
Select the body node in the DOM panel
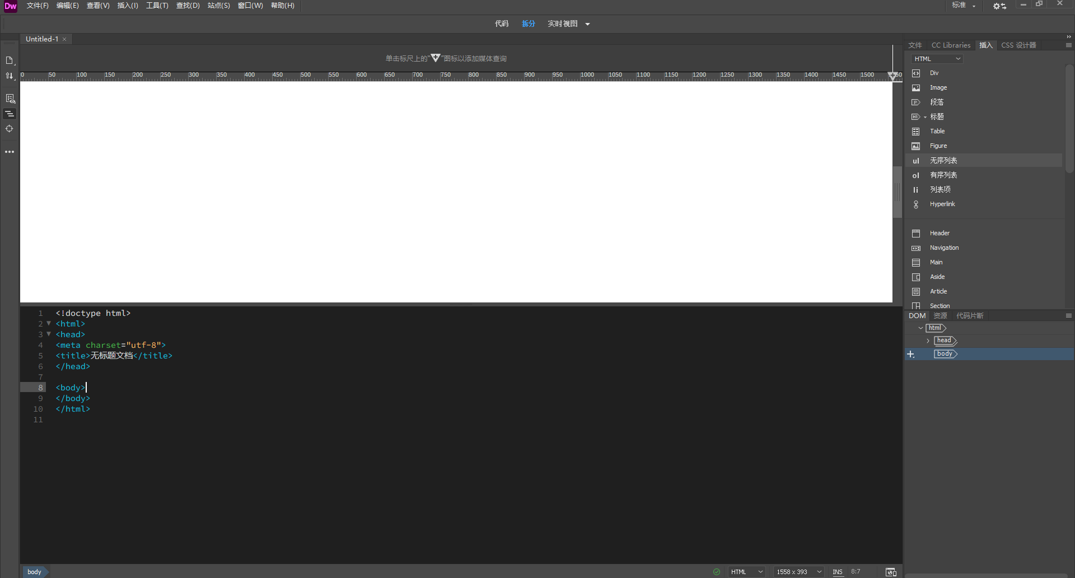click(945, 353)
